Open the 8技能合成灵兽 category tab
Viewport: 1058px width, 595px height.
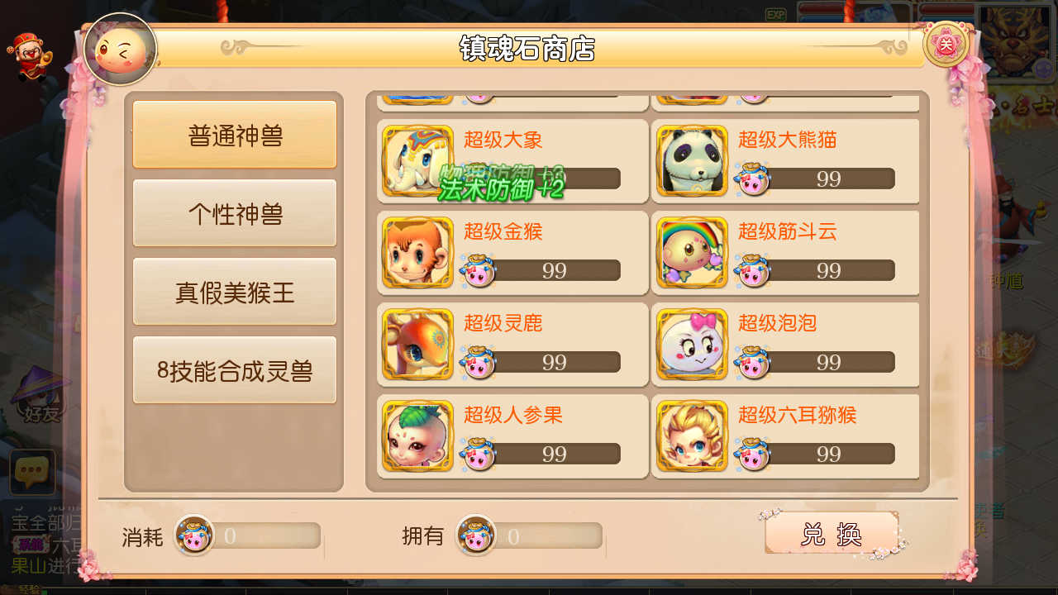[x=235, y=370]
